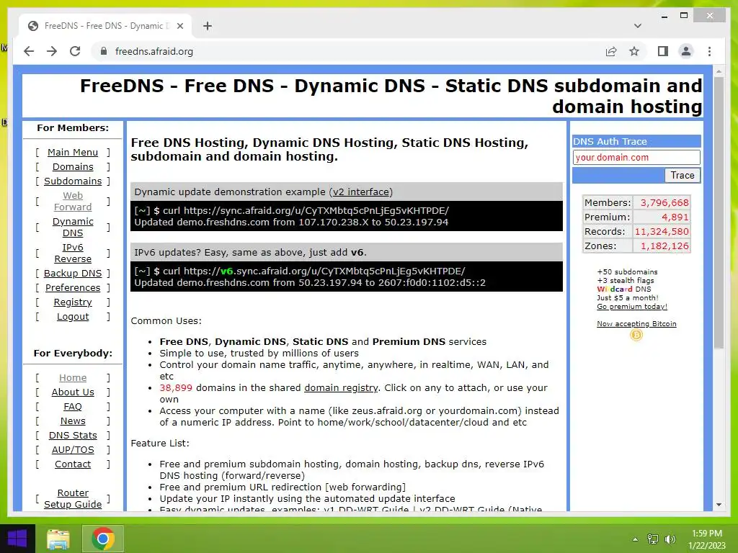Open Chrome side panel icon
This screenshot has width=738, height=553.
[663, 51]
